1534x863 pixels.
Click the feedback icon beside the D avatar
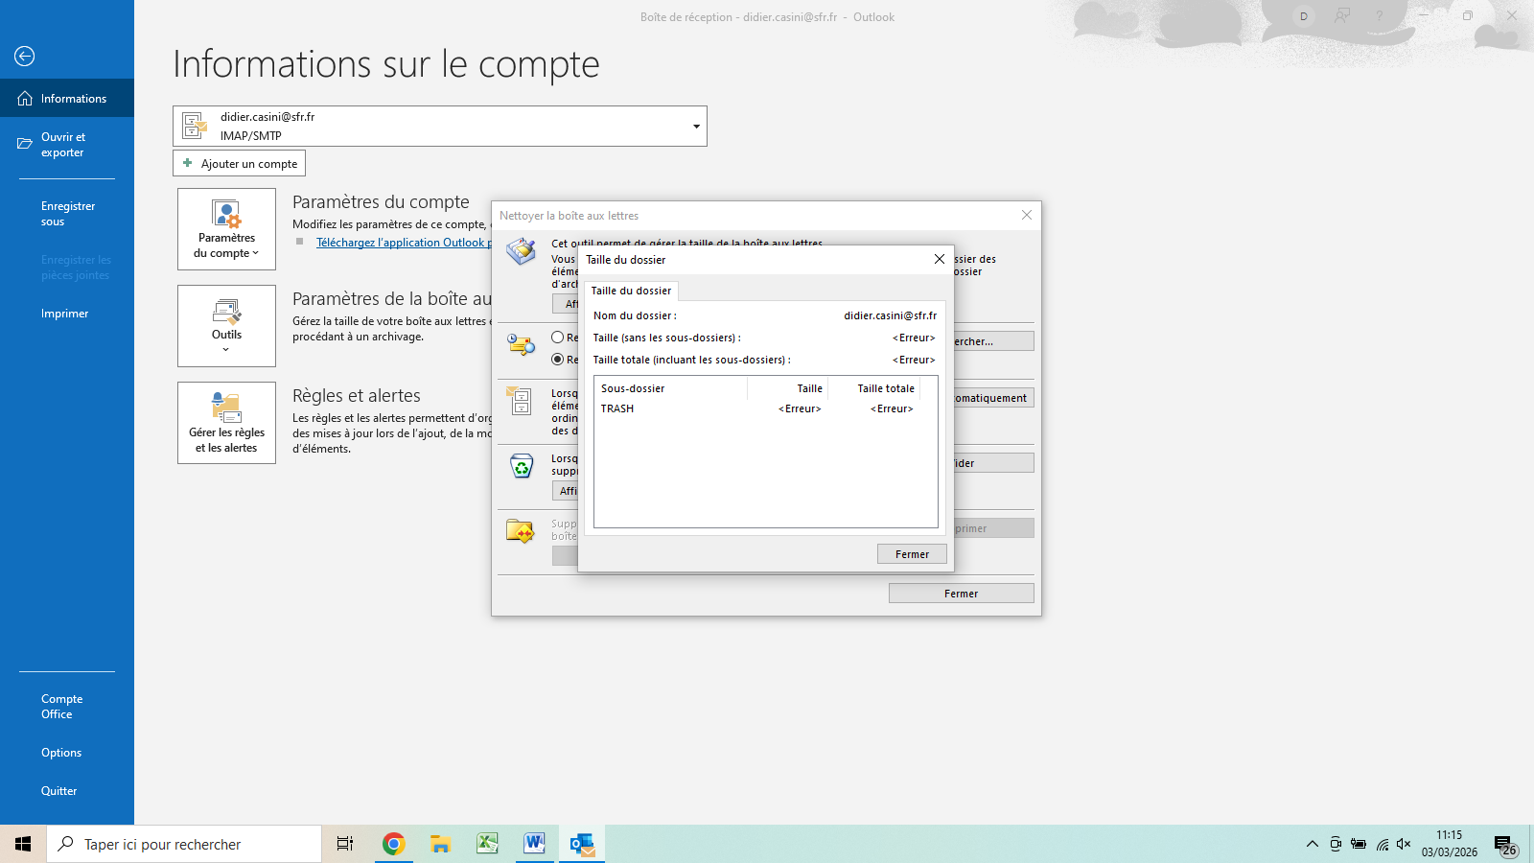[1342, 16]
